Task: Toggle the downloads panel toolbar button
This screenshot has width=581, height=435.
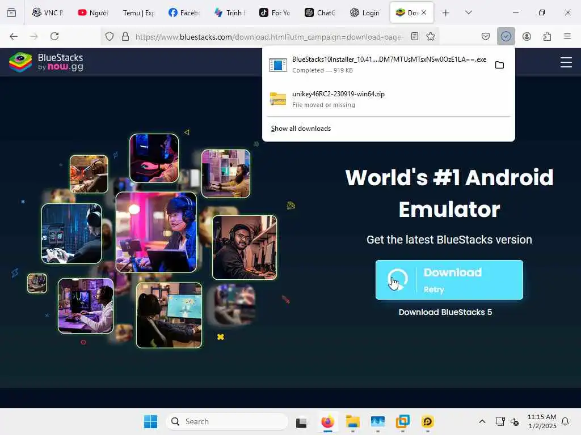Action: 506,36
